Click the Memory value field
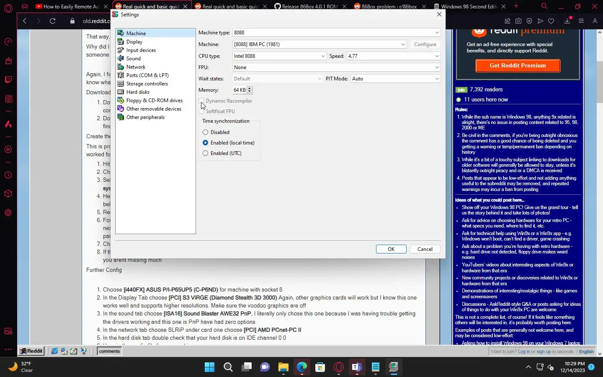The image size is (603, 377). click(x=240, y=90)
